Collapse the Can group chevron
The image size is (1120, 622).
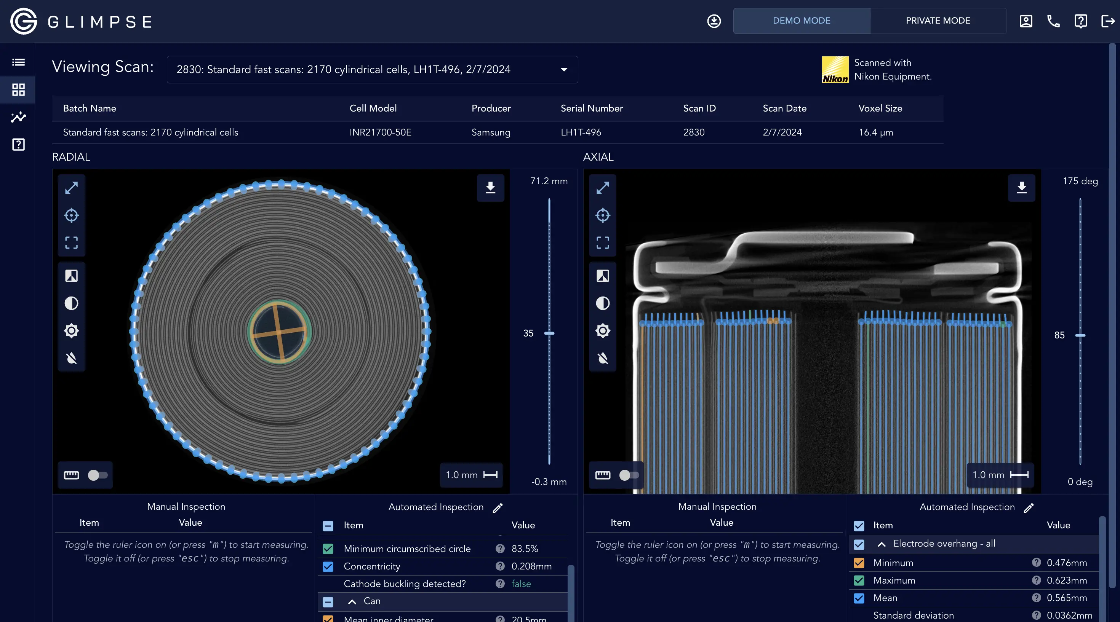(x=352, y=601)
